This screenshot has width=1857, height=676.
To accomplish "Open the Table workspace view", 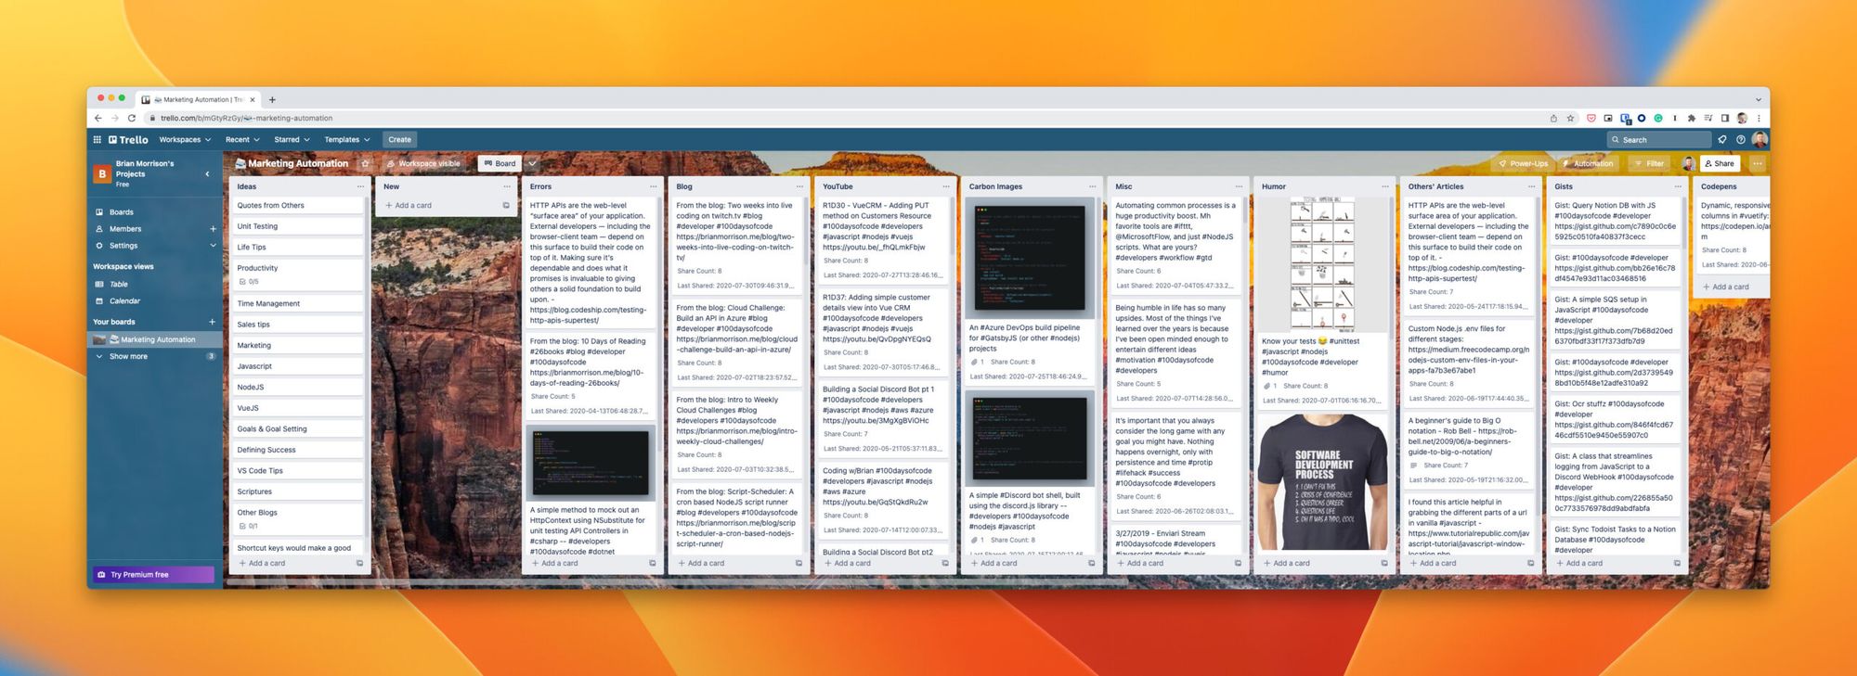I will coord(119,284).
